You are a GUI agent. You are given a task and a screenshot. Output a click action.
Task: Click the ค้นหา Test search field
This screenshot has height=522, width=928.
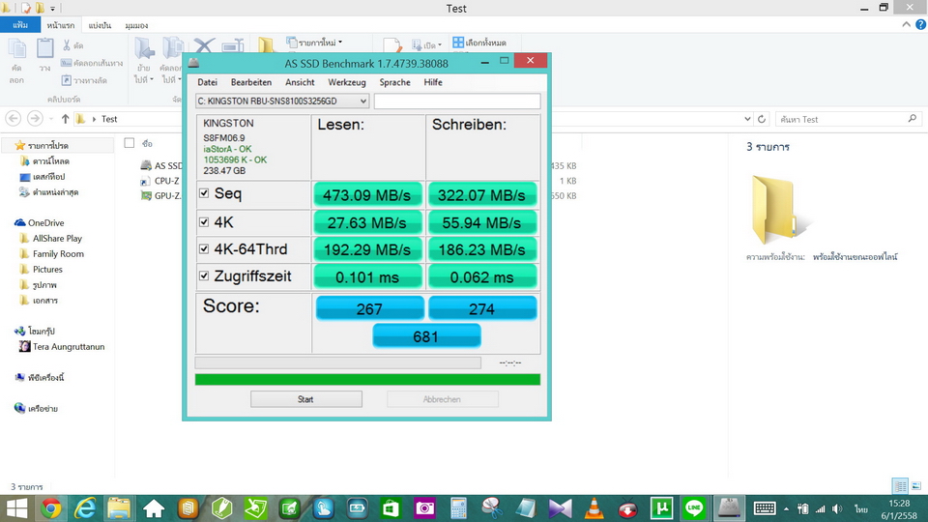pos(849,119)
